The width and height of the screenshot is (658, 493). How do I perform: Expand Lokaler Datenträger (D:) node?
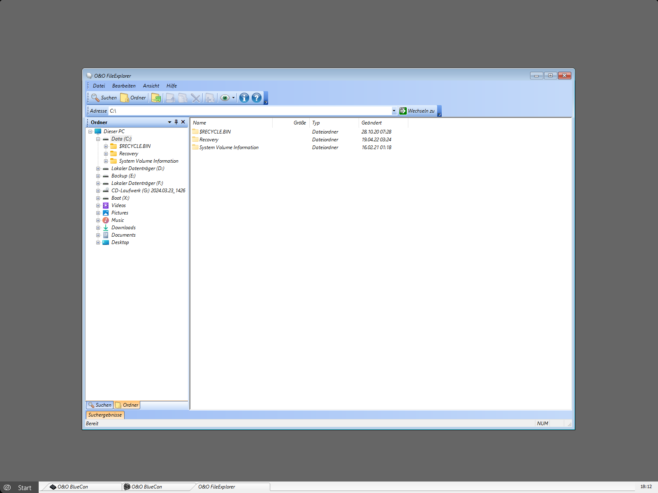pos(98,168)
